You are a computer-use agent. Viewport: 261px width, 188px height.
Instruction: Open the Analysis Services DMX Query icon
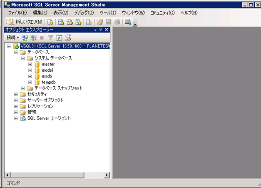tap(70, 22)
